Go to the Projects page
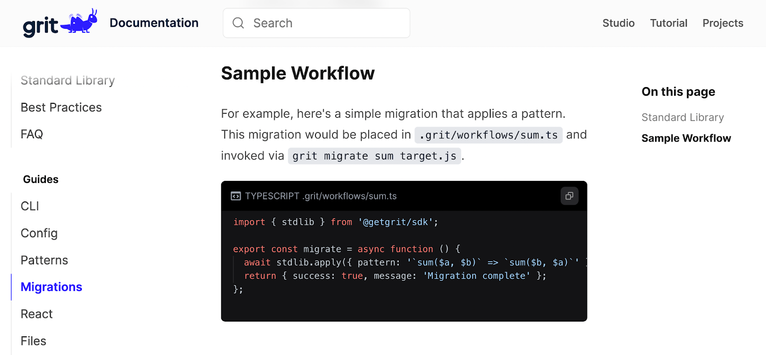766x355 pixels. coord(722,23)
